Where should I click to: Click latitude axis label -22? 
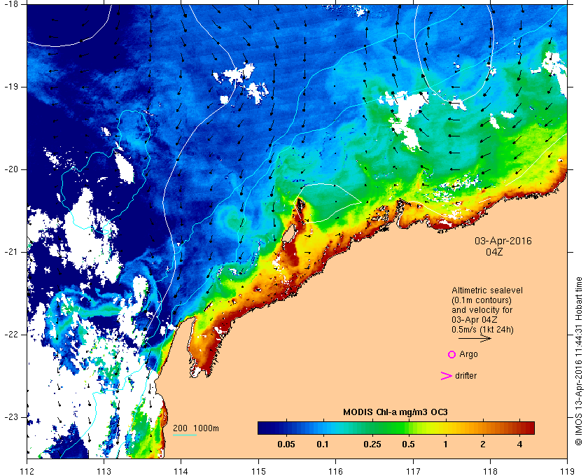(x=10, y=334)
